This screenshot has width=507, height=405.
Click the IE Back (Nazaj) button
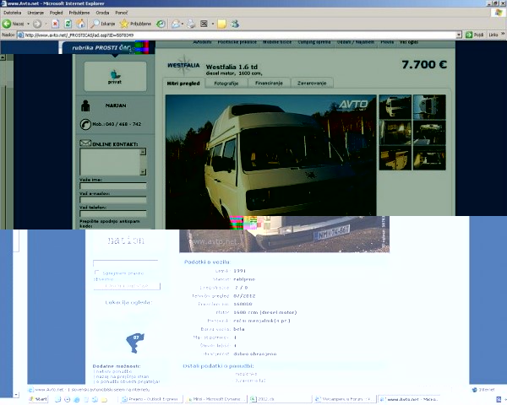tap(14, 24)
